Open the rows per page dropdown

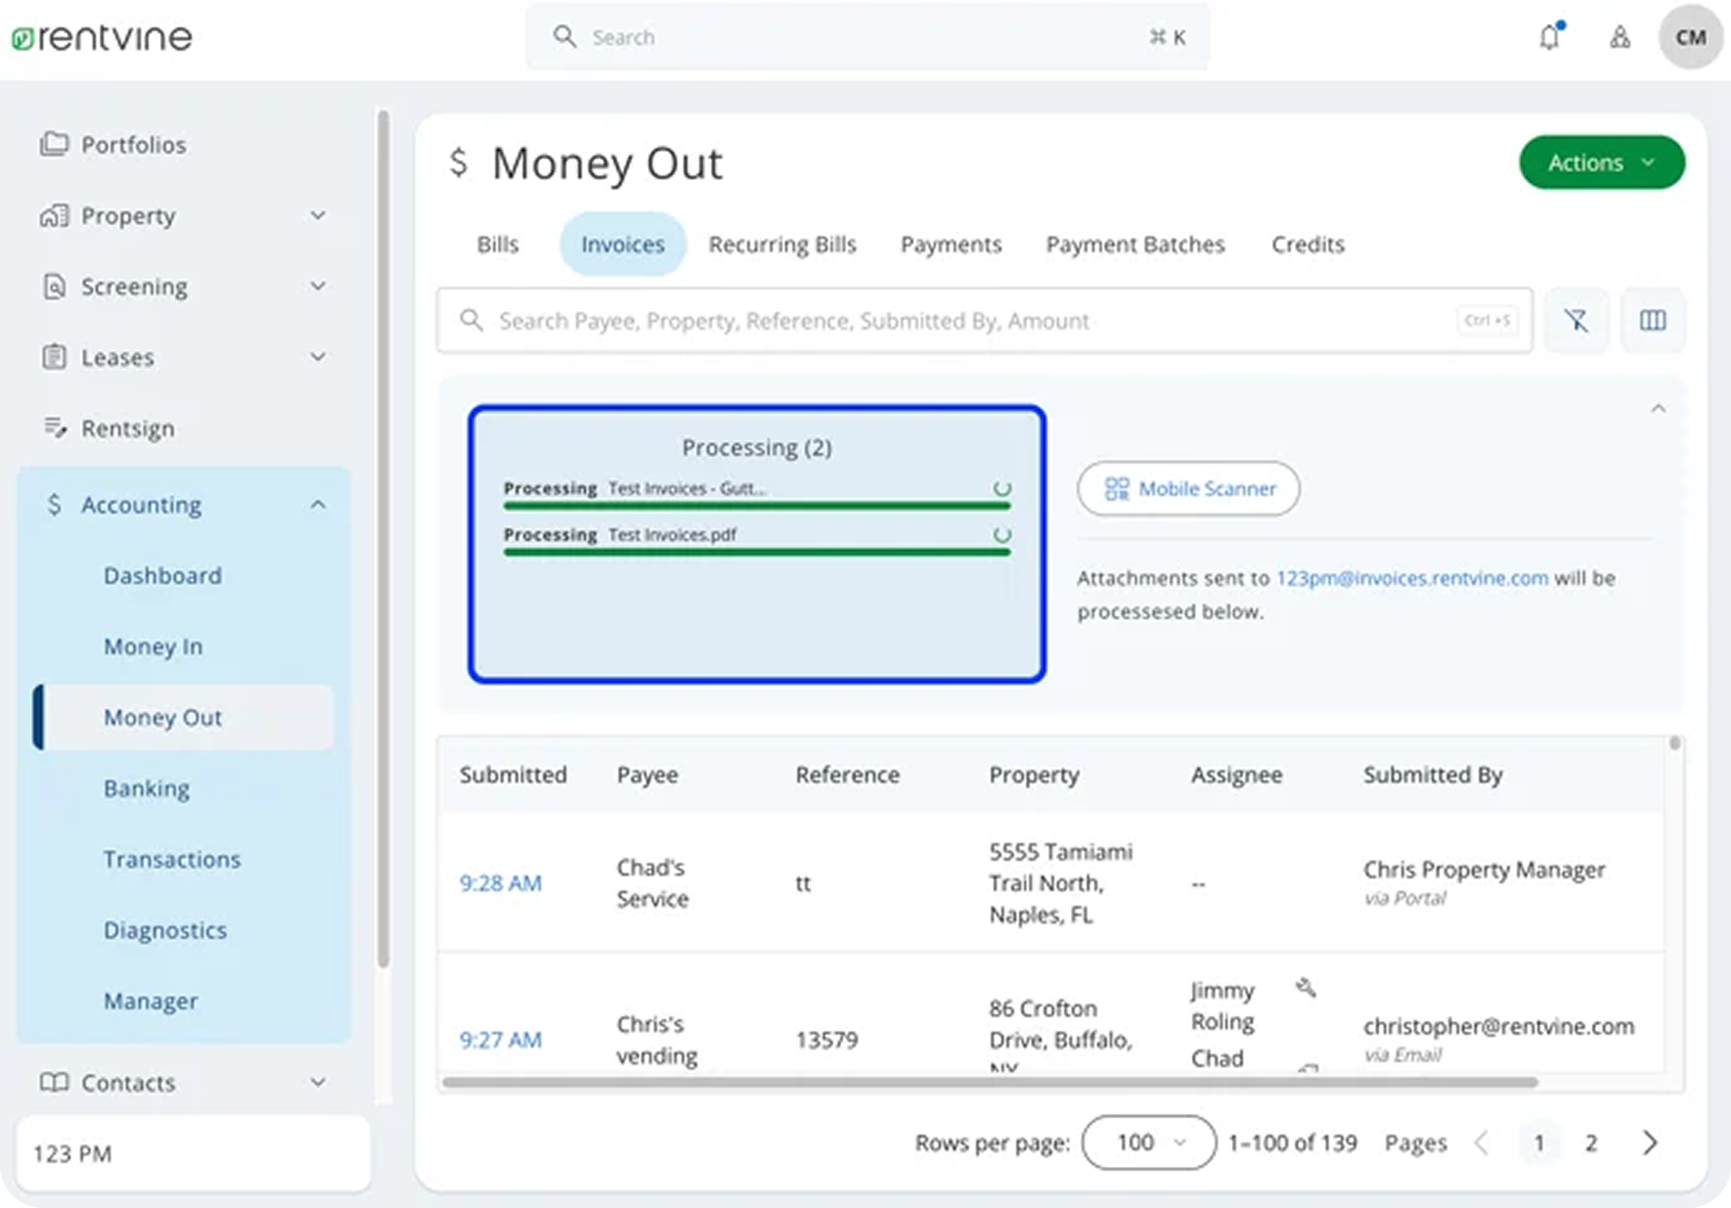pyautogui.click(x=1148, y=1142)
